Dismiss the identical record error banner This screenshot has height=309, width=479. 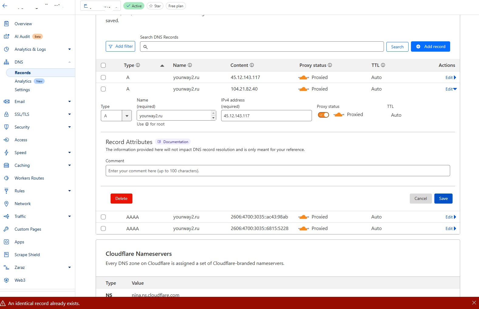tap(474, 303)
